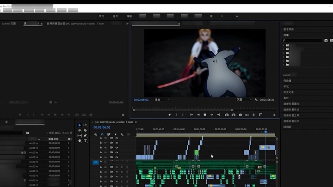Screen dimensions: 333x187
Task: Switch to 学习 workspace tab
Action: 101,16
